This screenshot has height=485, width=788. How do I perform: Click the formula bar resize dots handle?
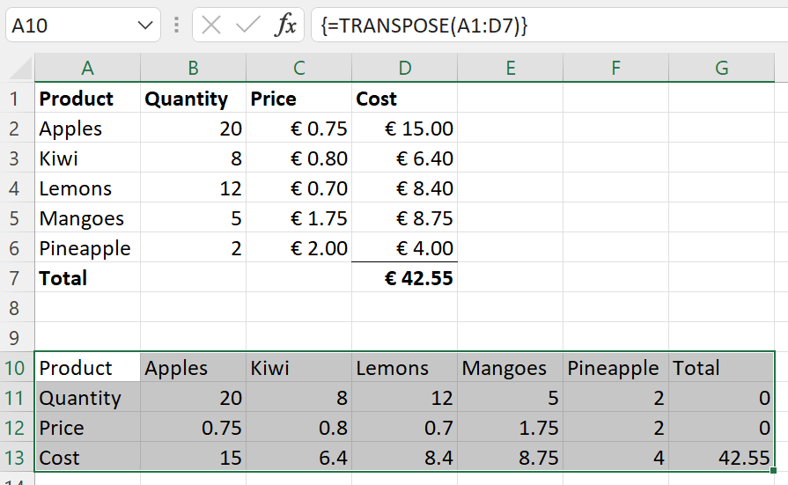click(x=177, y=26)
